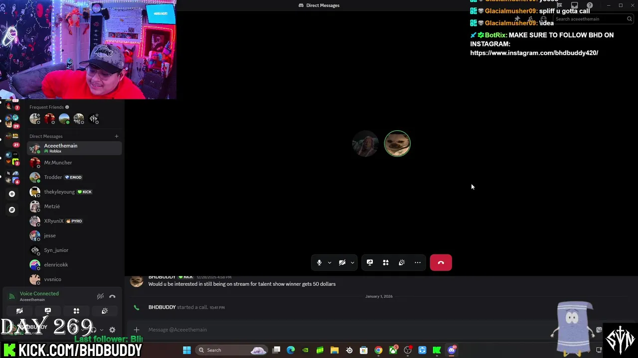Open Metzié direct message
This screenshot has width=638, height=358.
click(x=74, y=206)
